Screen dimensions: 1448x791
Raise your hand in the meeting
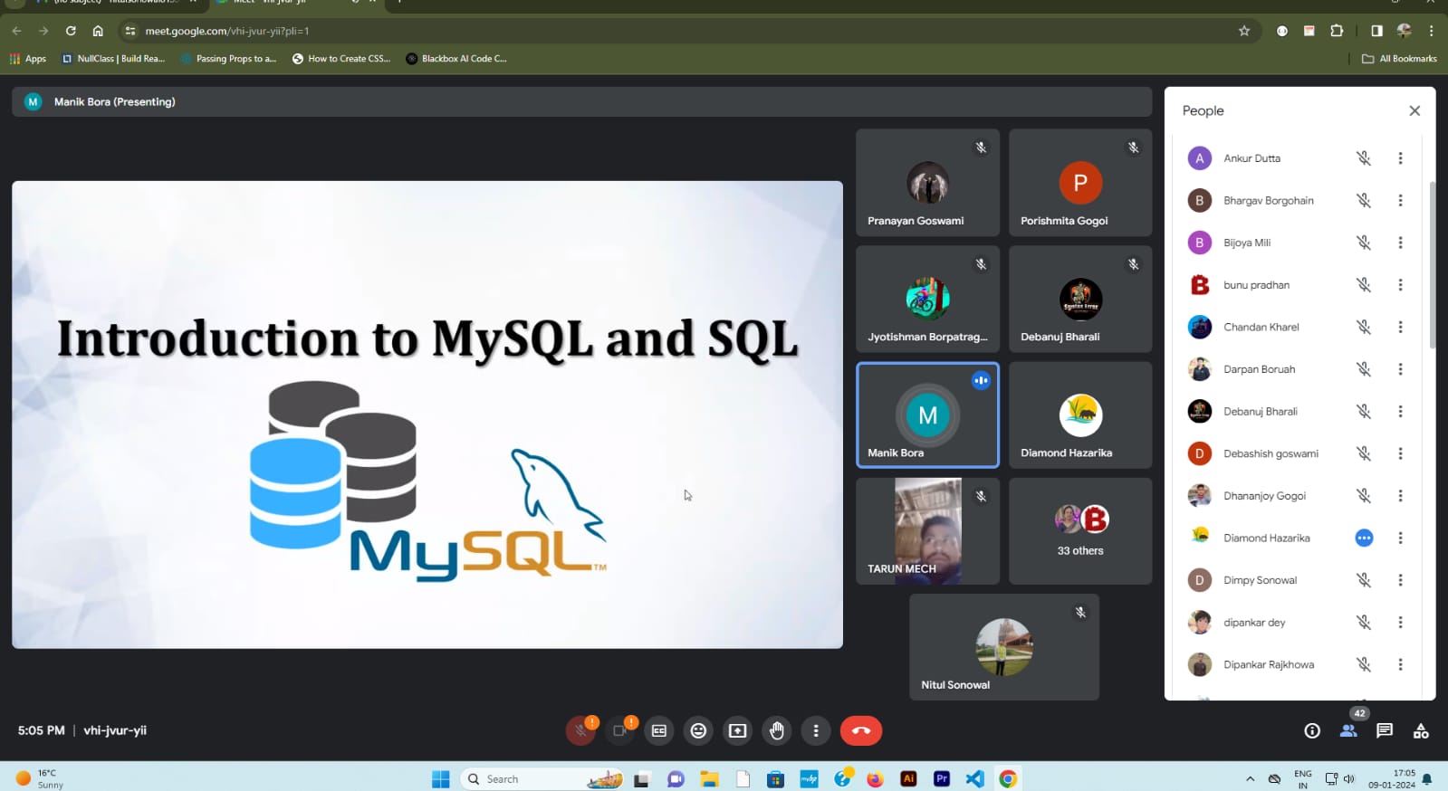[777, 730]
